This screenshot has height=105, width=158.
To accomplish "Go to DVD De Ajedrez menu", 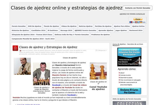I will coord(34,26).
